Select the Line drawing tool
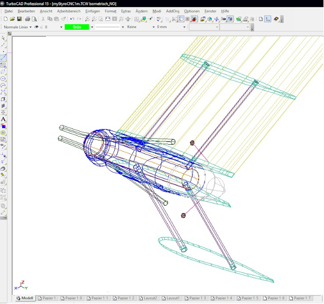The image size is (324, 304). (3, 58)
